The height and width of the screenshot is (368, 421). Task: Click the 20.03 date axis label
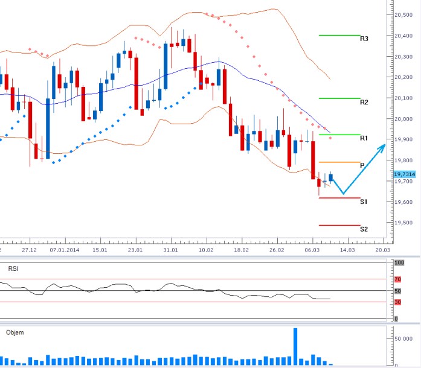pos(382,250)
